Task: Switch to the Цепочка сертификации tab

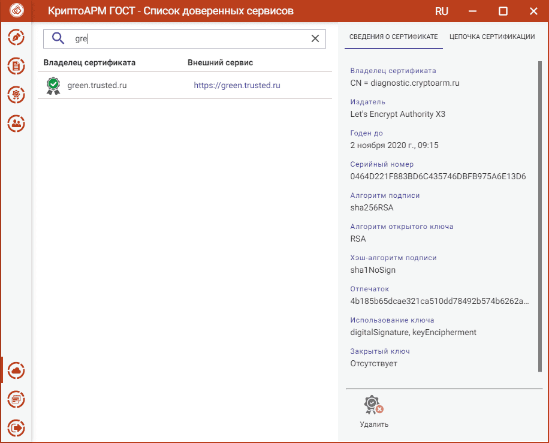Action: [492, 37]
